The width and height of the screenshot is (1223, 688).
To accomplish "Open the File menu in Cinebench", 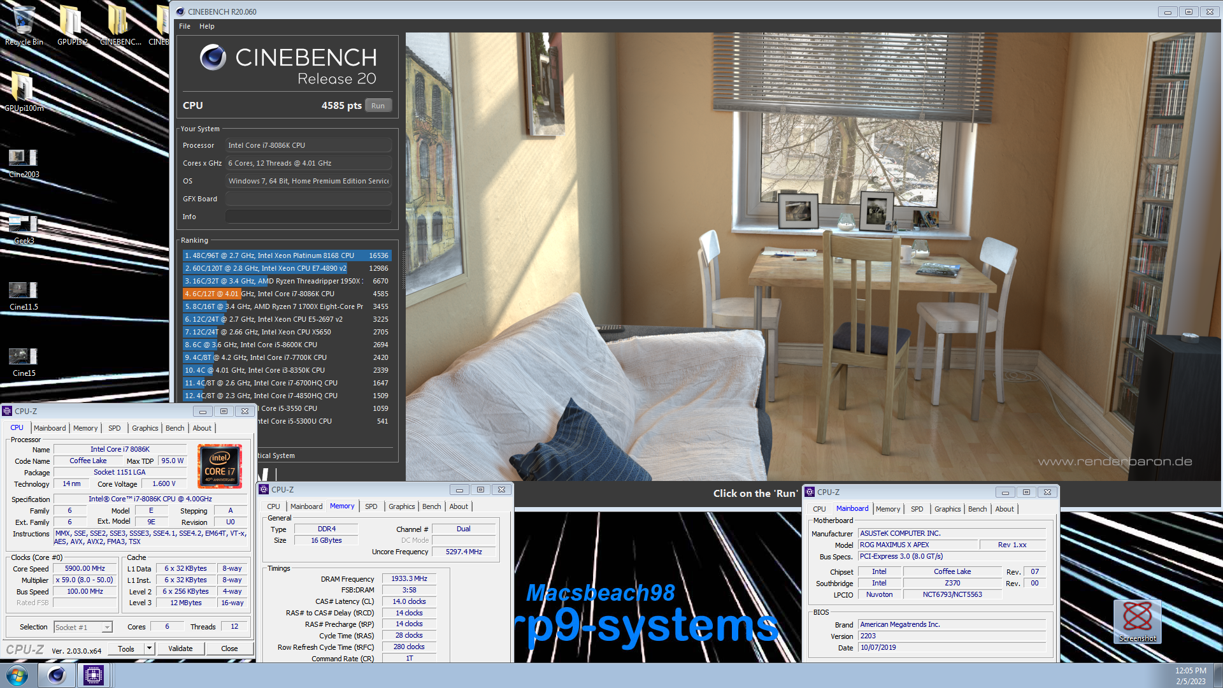I will [185, 26].
